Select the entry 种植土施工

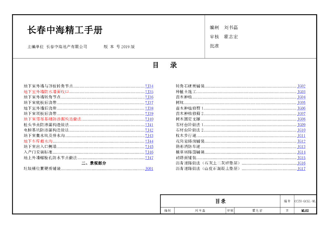(186, 92)
